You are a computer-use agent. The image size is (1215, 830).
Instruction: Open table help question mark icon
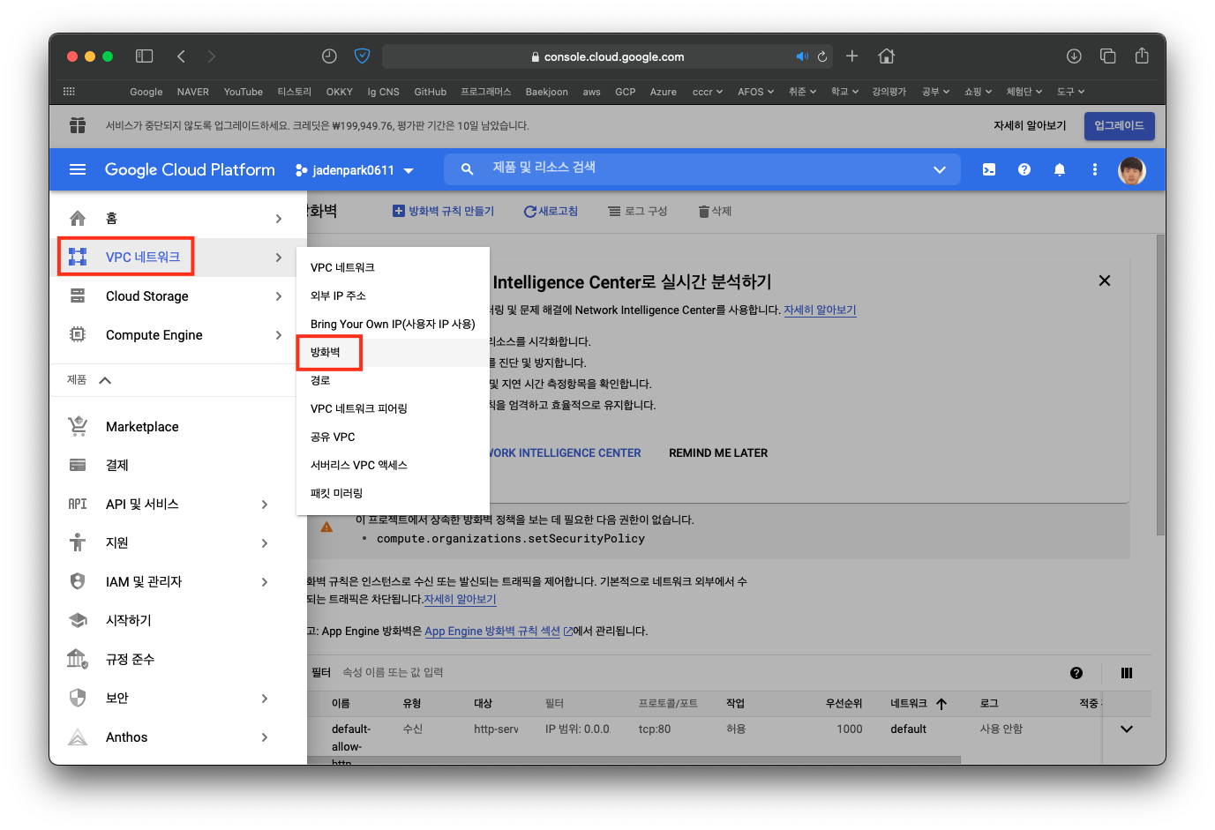(1076, 673)
